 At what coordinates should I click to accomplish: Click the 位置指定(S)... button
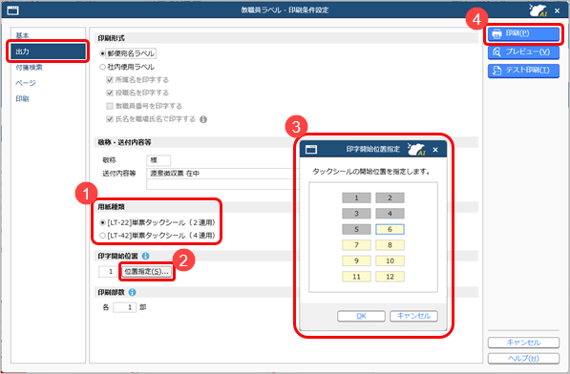[x=147, y=272]
